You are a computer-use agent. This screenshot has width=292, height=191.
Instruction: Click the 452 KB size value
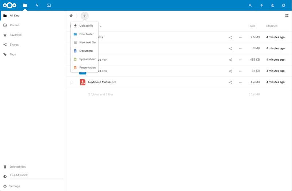click(255, 60)
